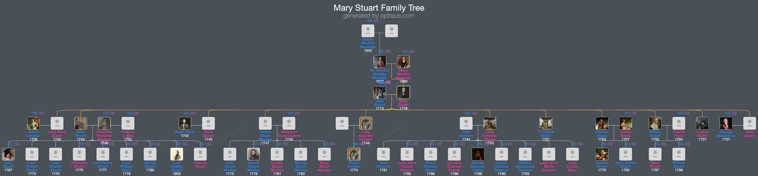The height and width of the screenshot is (176, 758).
Task: Click Charles Stuart 1753 portrait
Action: tap(602, 123)
